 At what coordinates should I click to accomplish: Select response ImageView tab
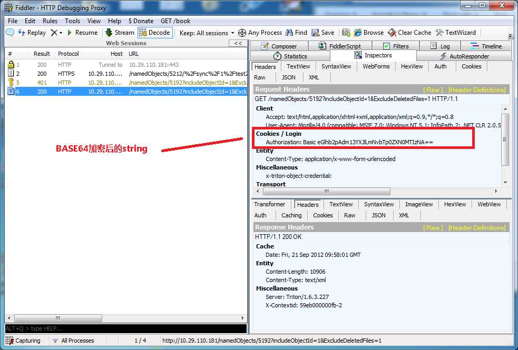pyautogui.click(x=419, y=204)
